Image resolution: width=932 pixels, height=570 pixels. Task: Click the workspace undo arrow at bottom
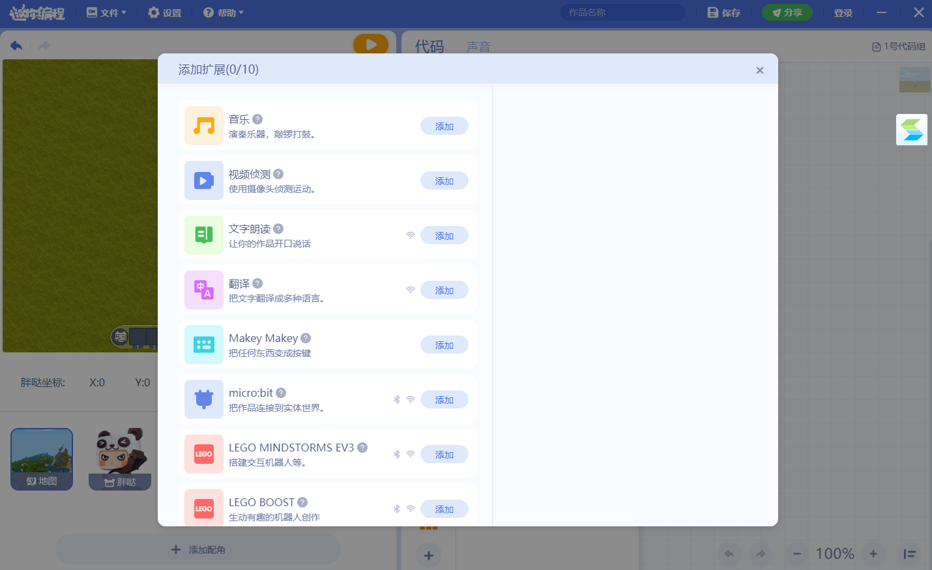(x=729, y=554)
